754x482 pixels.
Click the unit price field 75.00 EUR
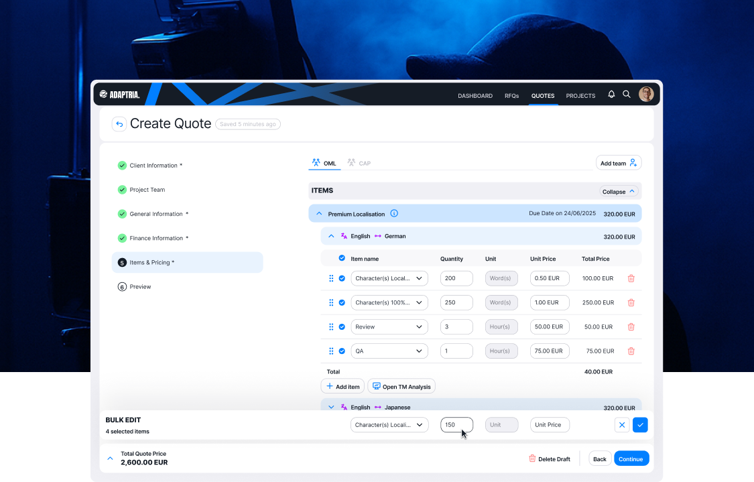[550, 351]
